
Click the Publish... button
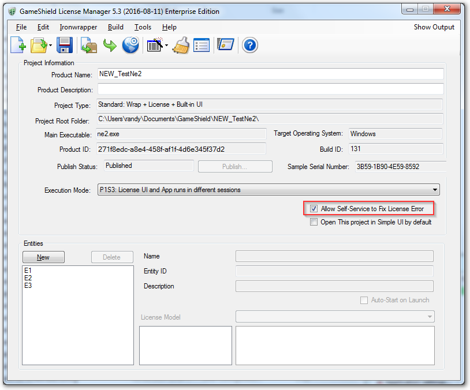[x=235, y=167]
